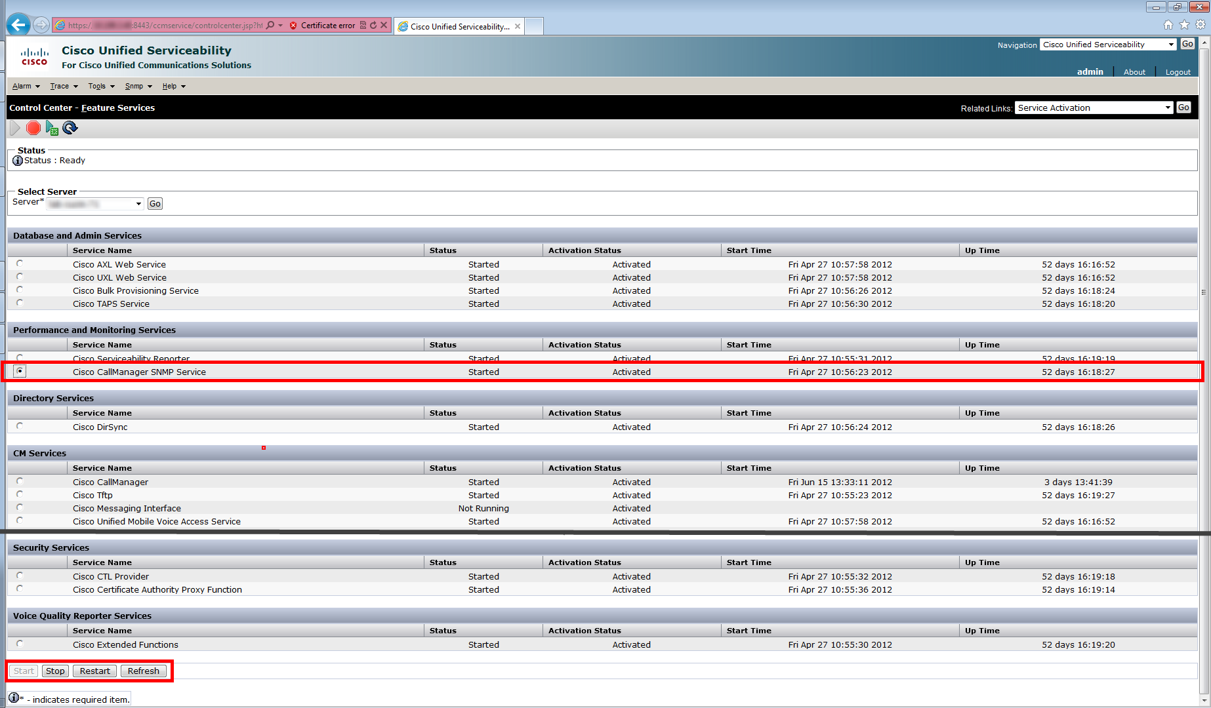Click the magnifier search icon in address bar
The image size is (1211, 708).
point(270,26)
